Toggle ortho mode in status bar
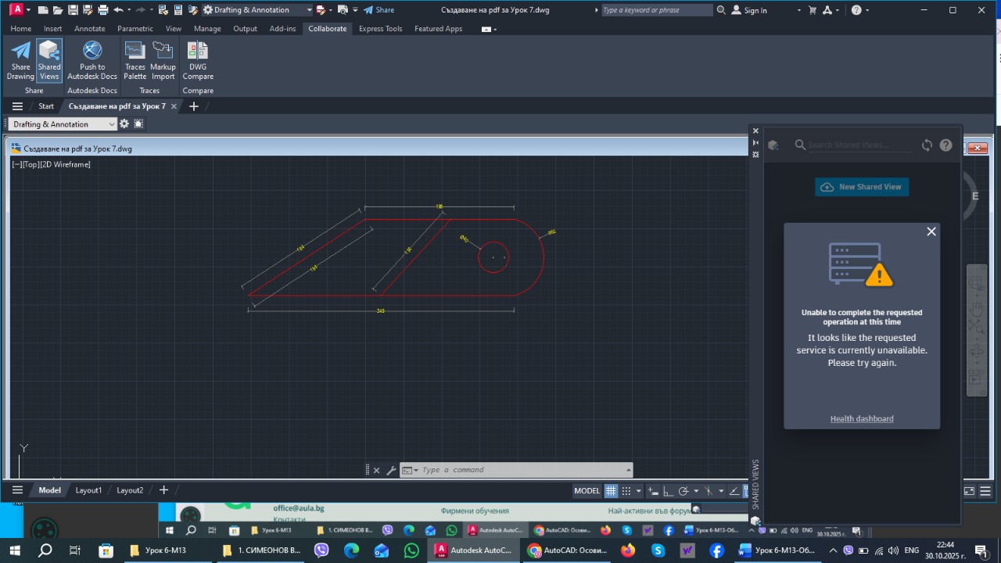 [x=667, y=491]
